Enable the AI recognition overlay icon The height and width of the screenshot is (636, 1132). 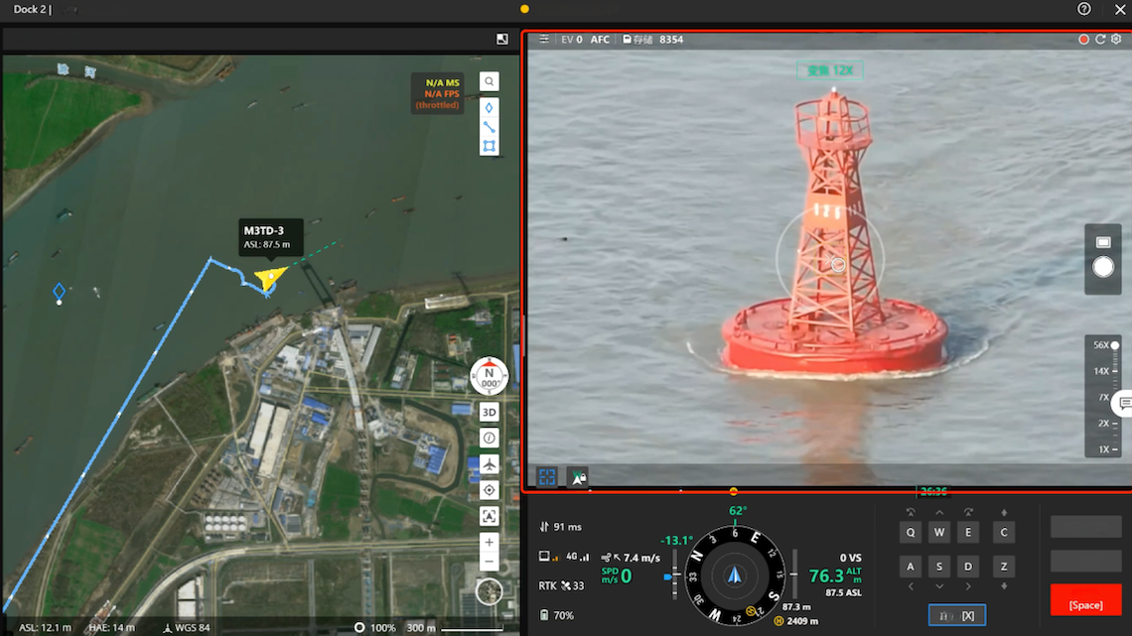coord(577,476)
